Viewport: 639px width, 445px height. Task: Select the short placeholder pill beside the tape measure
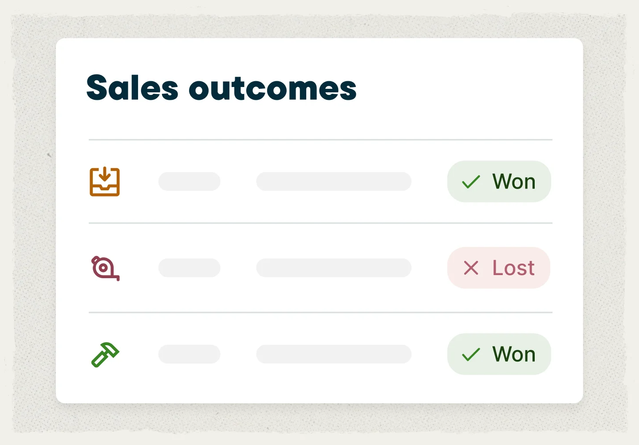pyautogui.click(x=189, y=268)
